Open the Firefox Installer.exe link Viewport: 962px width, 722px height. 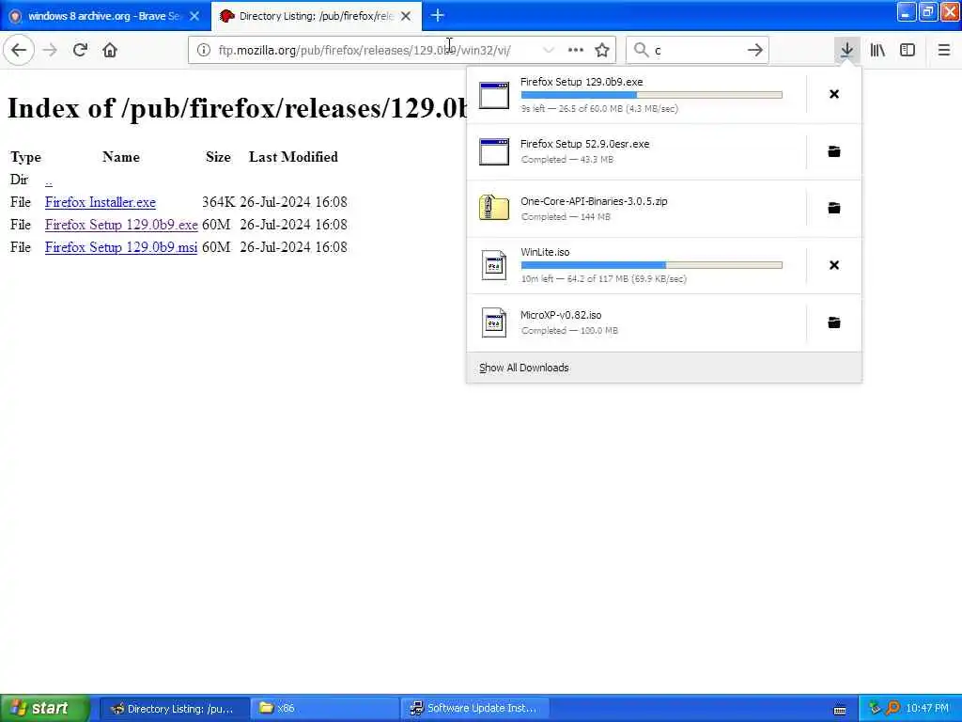click(x=100, y=202)
